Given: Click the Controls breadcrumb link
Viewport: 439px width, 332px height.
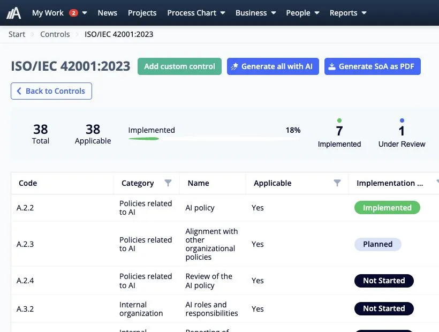Looking at the screenshot, I should [55, 34].
